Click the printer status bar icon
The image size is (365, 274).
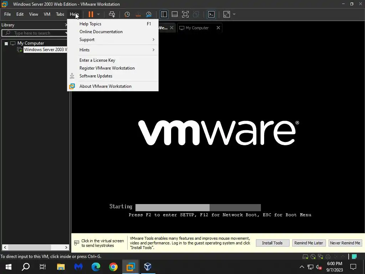coord(328,257)
